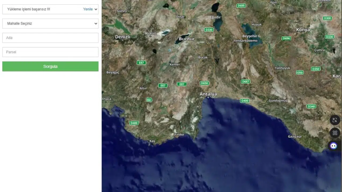This screenshot has width=342, height=192.
Task: Focus the Ada input field
Action: pos(50,38)
